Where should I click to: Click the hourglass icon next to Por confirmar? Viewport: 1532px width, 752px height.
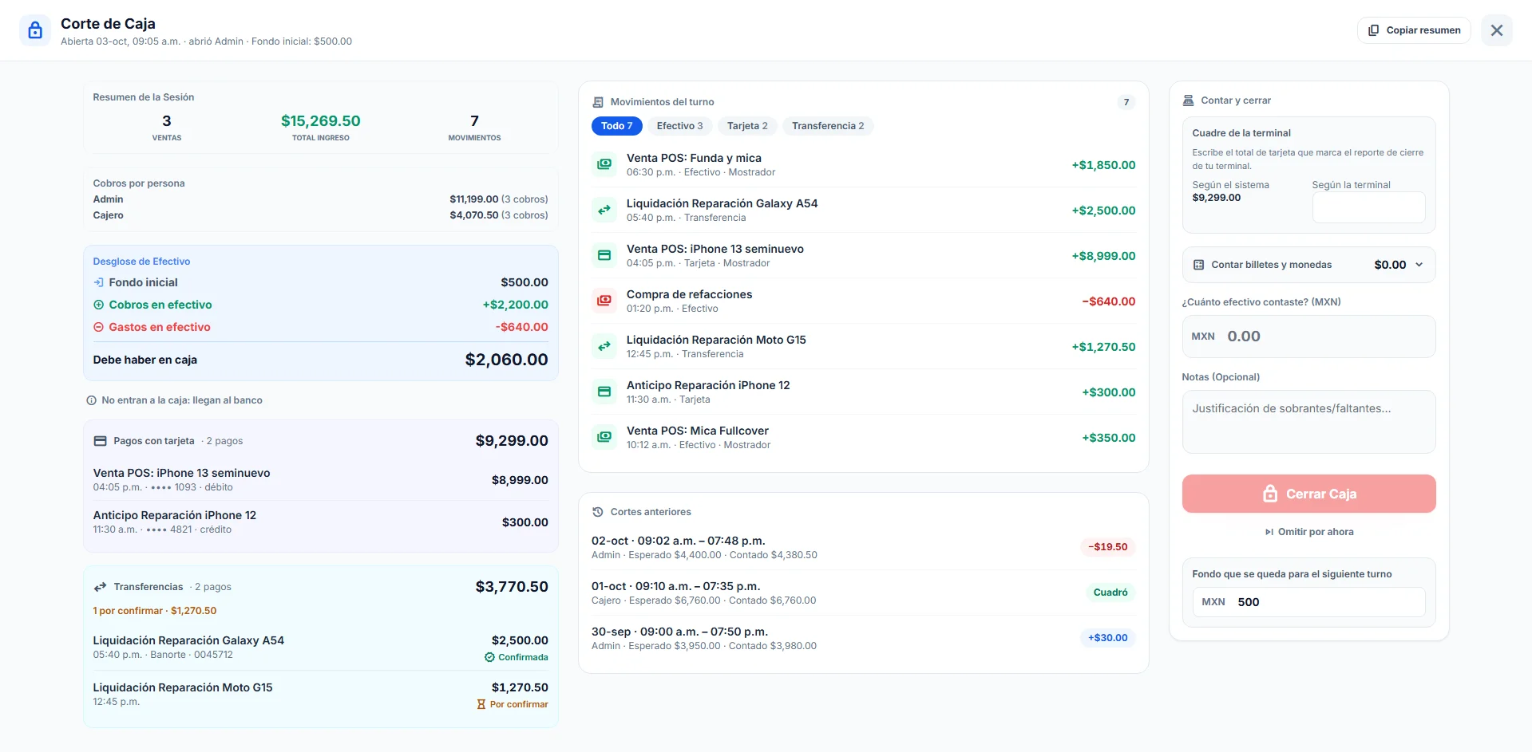tap(481, 704)
